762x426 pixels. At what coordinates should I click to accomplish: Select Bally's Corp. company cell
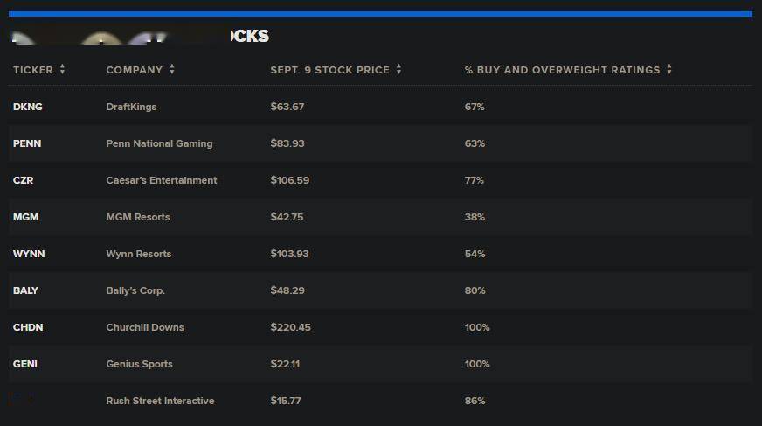135,290
